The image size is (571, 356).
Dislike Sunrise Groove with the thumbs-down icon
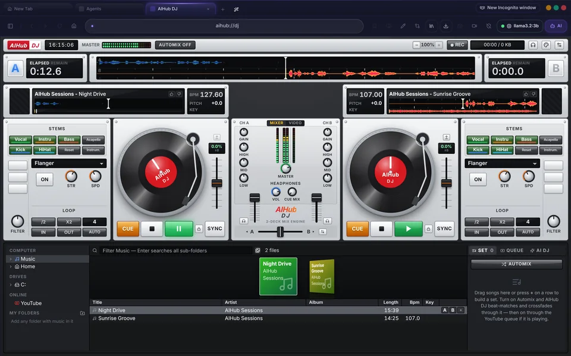click(x=534, y=94)
